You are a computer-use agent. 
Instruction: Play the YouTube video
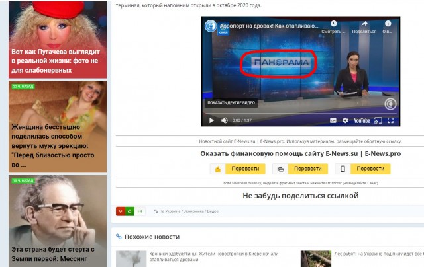tap(211, 120)
